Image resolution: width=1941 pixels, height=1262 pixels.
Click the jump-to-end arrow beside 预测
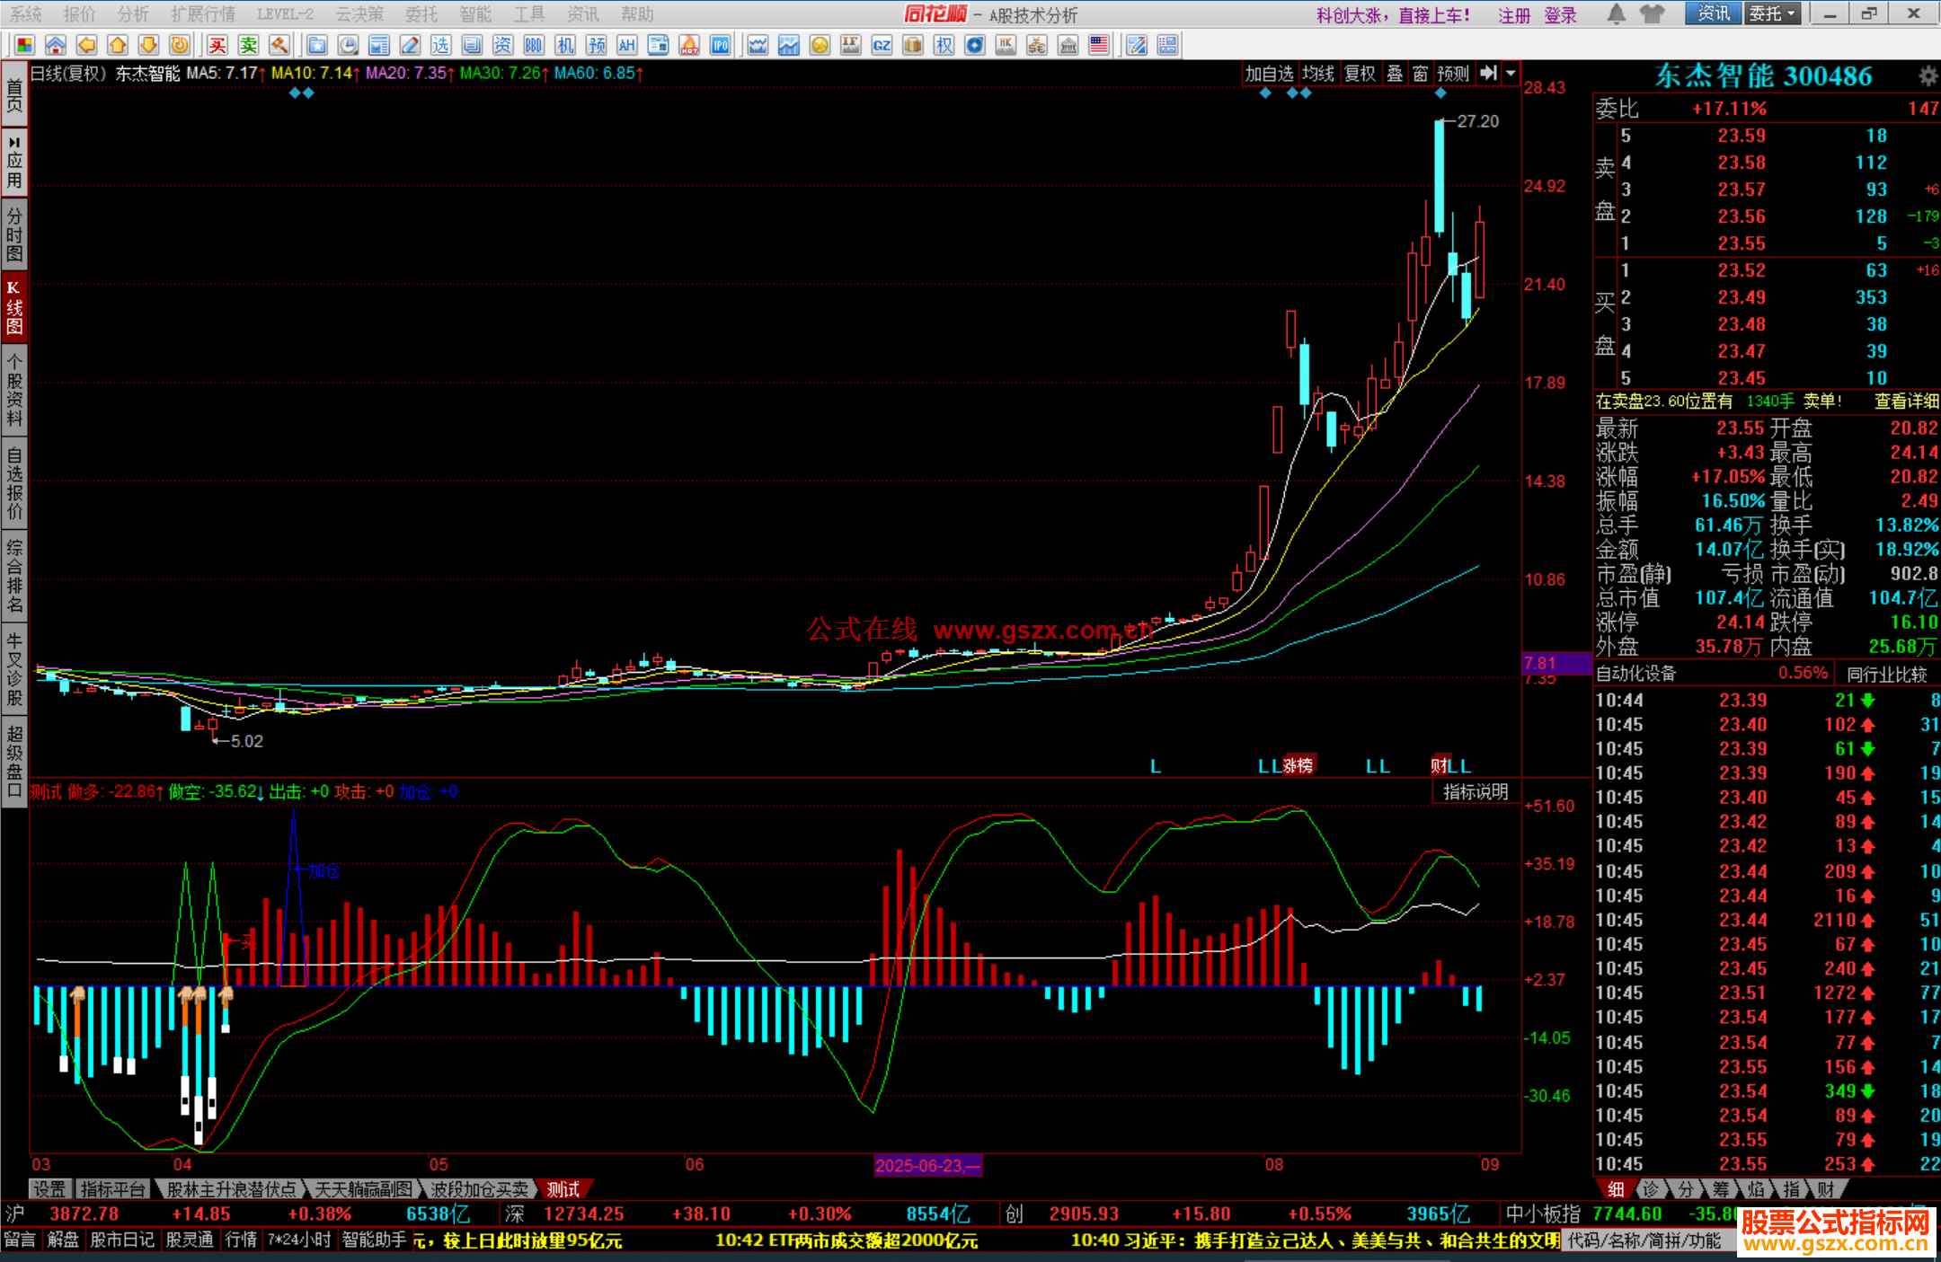[x=1488, y=74]
